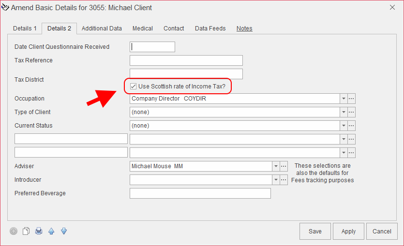Click the Type of Client ellipsis button
Screen dimensions: 404x246
[x=352, y=112]
